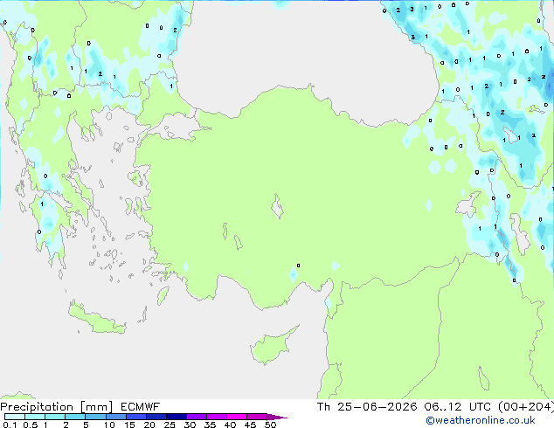Click Lake Urmia outline in the east
The image size is (554, 428).
point(519,234)
